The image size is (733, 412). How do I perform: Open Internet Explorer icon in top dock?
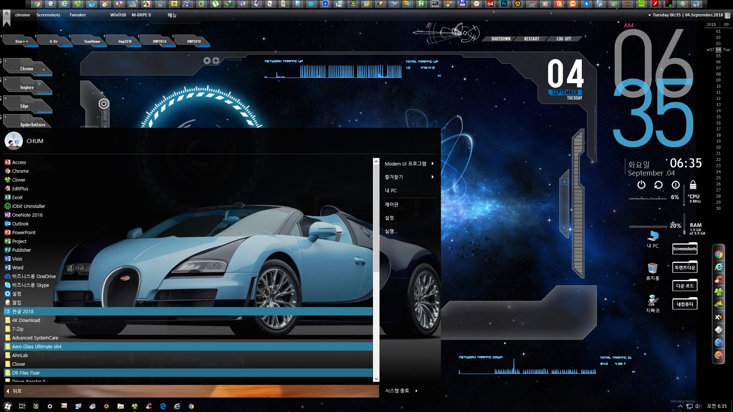(x=64, y=4)
